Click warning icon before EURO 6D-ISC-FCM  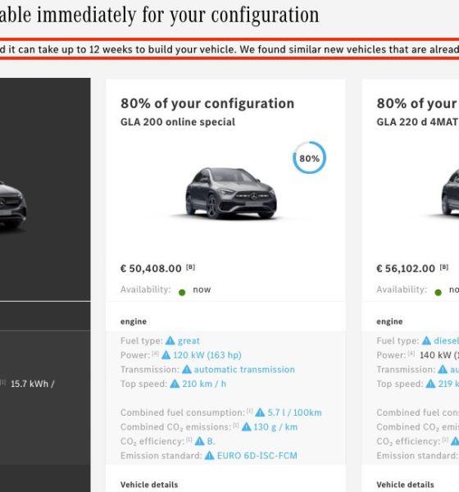click(x=210, y=456)
